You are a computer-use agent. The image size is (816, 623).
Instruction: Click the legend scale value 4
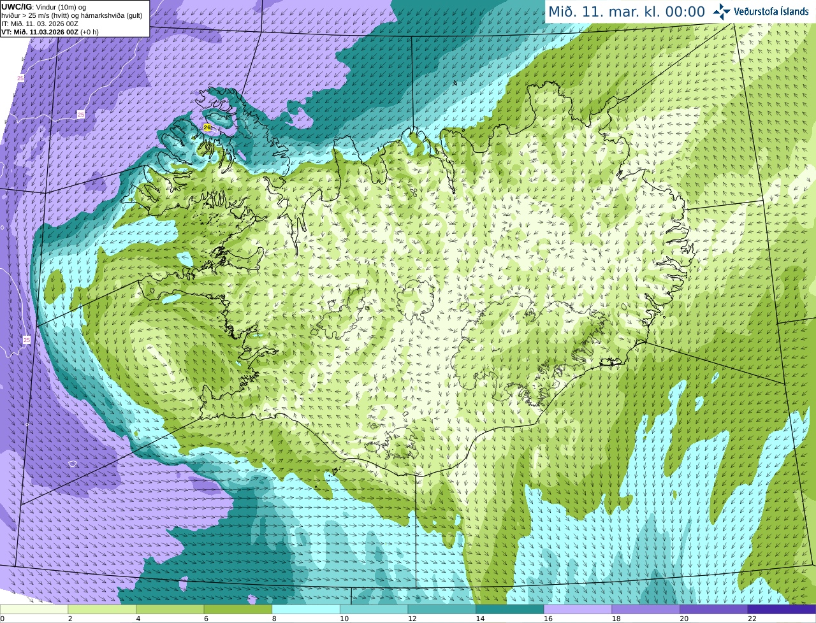pos(138,619)
